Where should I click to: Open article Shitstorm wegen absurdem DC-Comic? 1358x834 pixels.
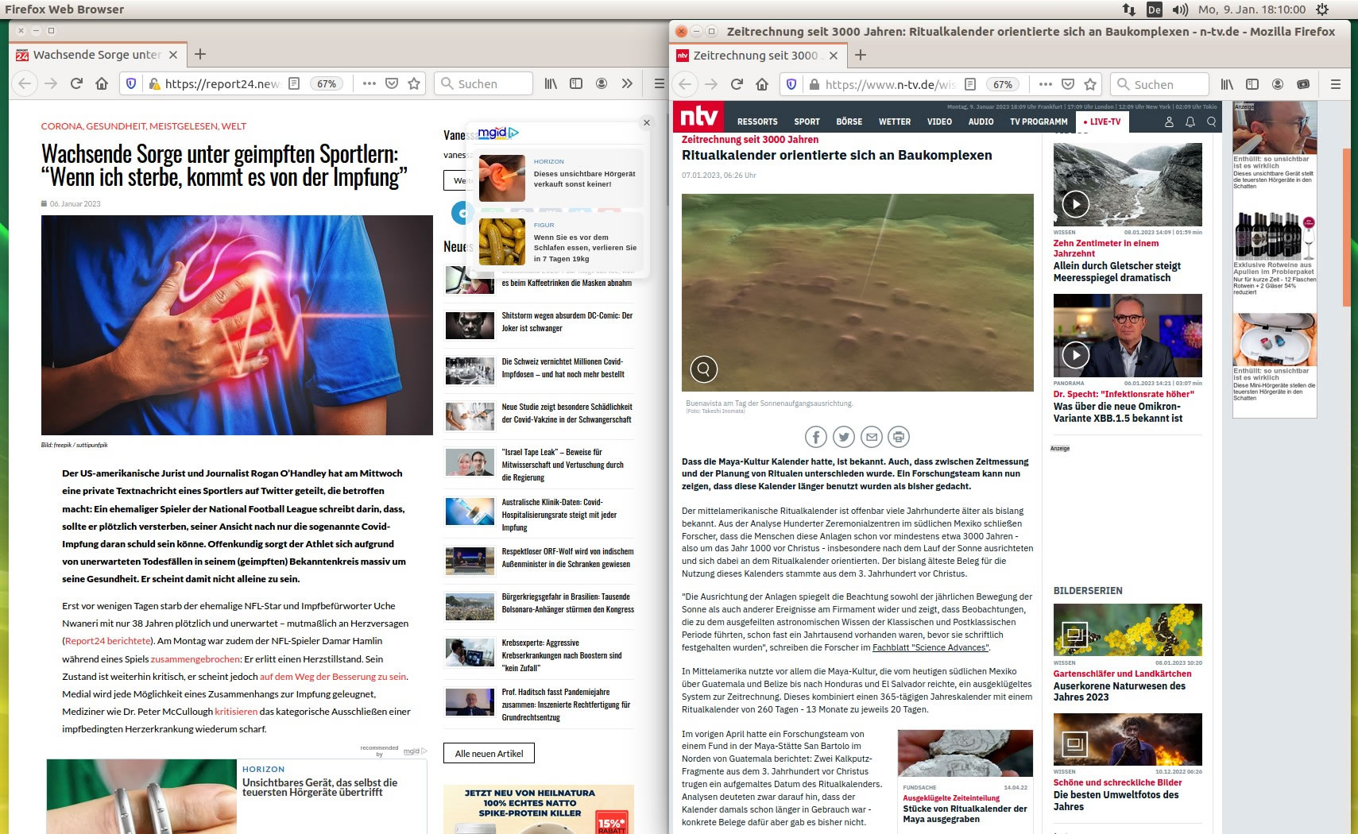coord(567,322)
